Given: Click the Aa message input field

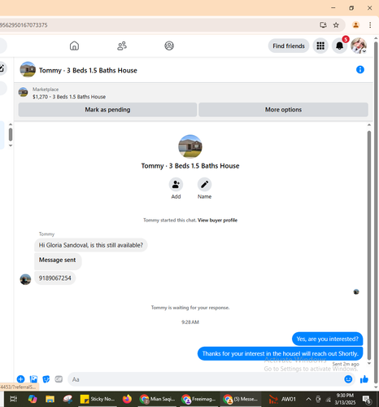Looking at the screenshot, I should point(204,379).
